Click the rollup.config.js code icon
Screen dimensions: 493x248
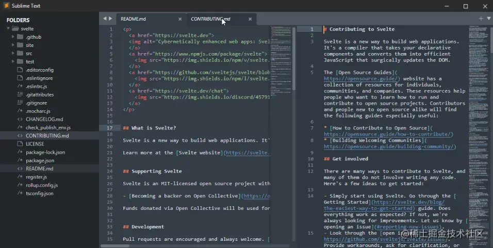[20, 185]
